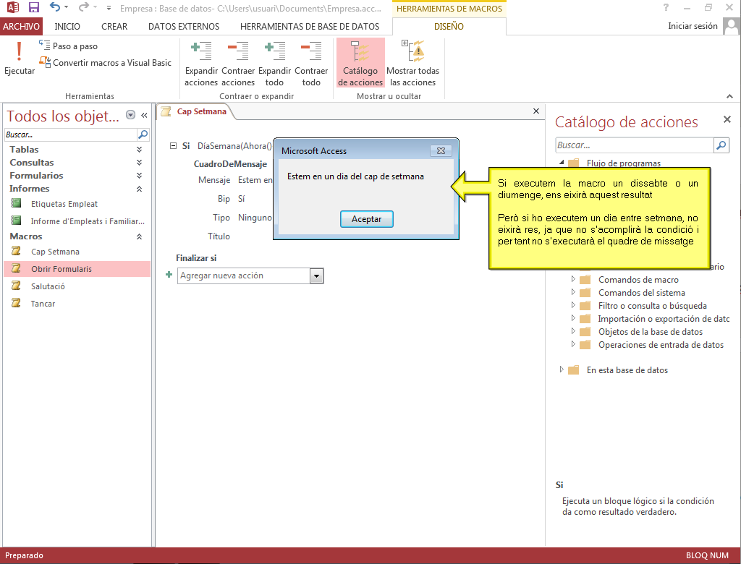
Task: Click navigation pane search magnifier icon
Action: tap(143, 134)
